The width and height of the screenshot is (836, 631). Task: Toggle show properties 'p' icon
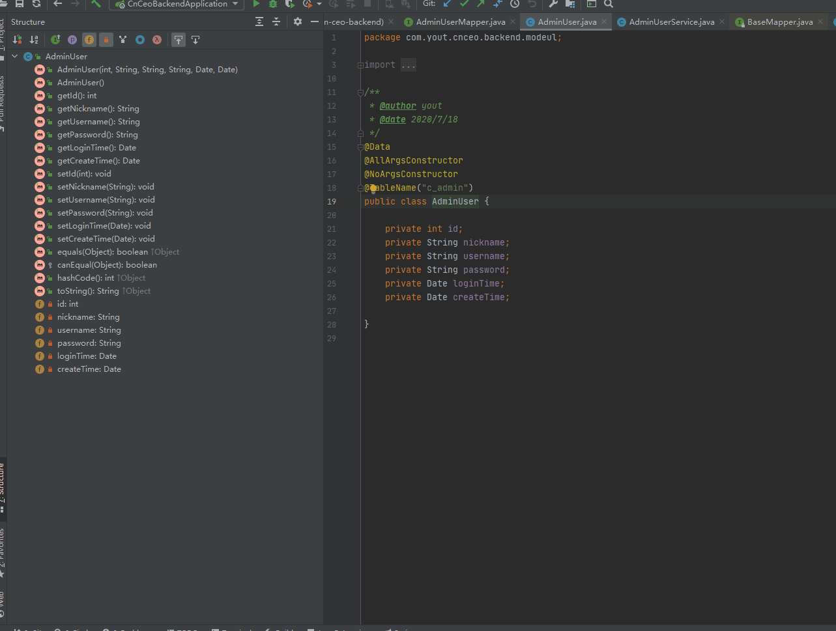coord(72,40)
